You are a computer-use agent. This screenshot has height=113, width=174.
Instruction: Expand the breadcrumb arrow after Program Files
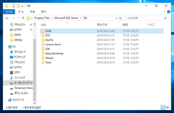(52, 18)
